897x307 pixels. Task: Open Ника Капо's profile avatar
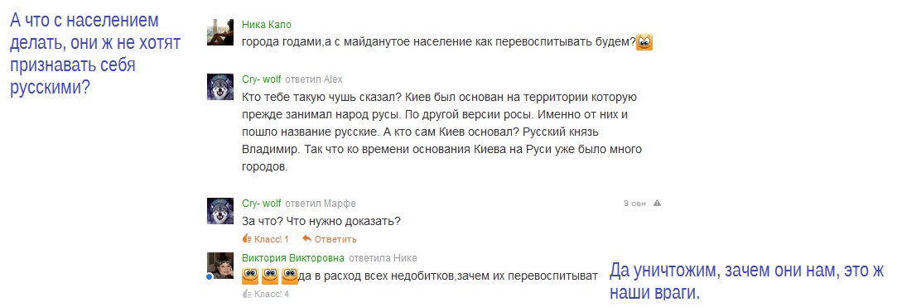click(219, 32)
